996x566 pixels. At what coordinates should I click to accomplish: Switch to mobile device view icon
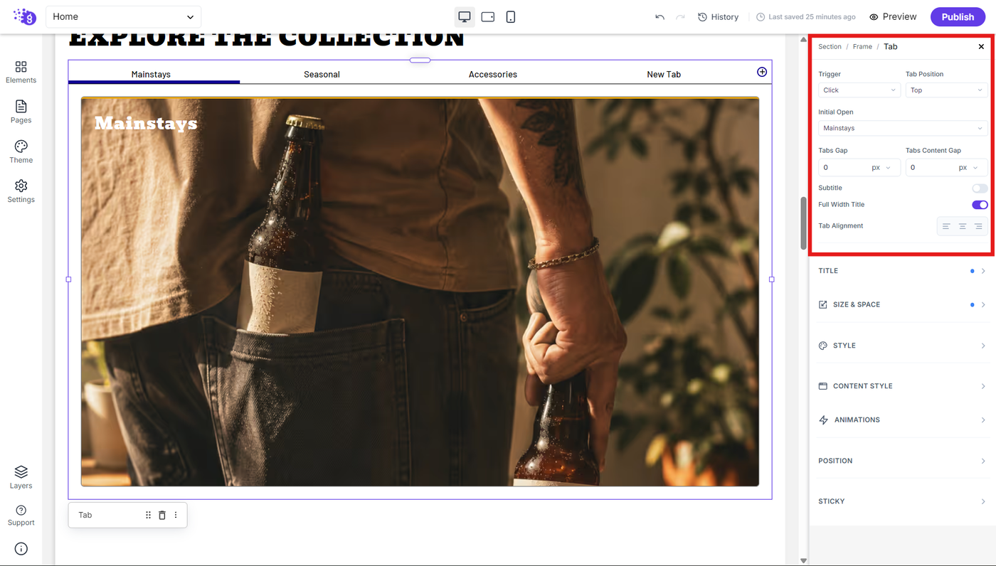(511, 16)
